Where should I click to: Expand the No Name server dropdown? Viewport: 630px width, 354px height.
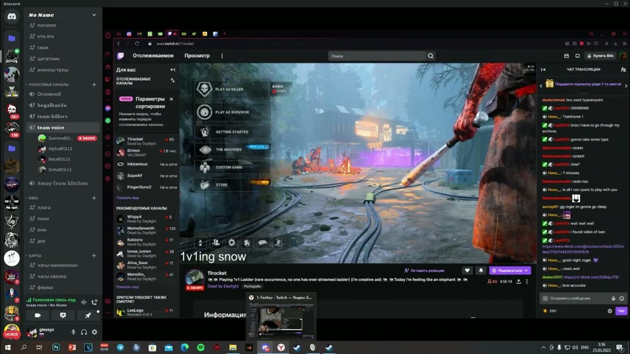(94, 15)
